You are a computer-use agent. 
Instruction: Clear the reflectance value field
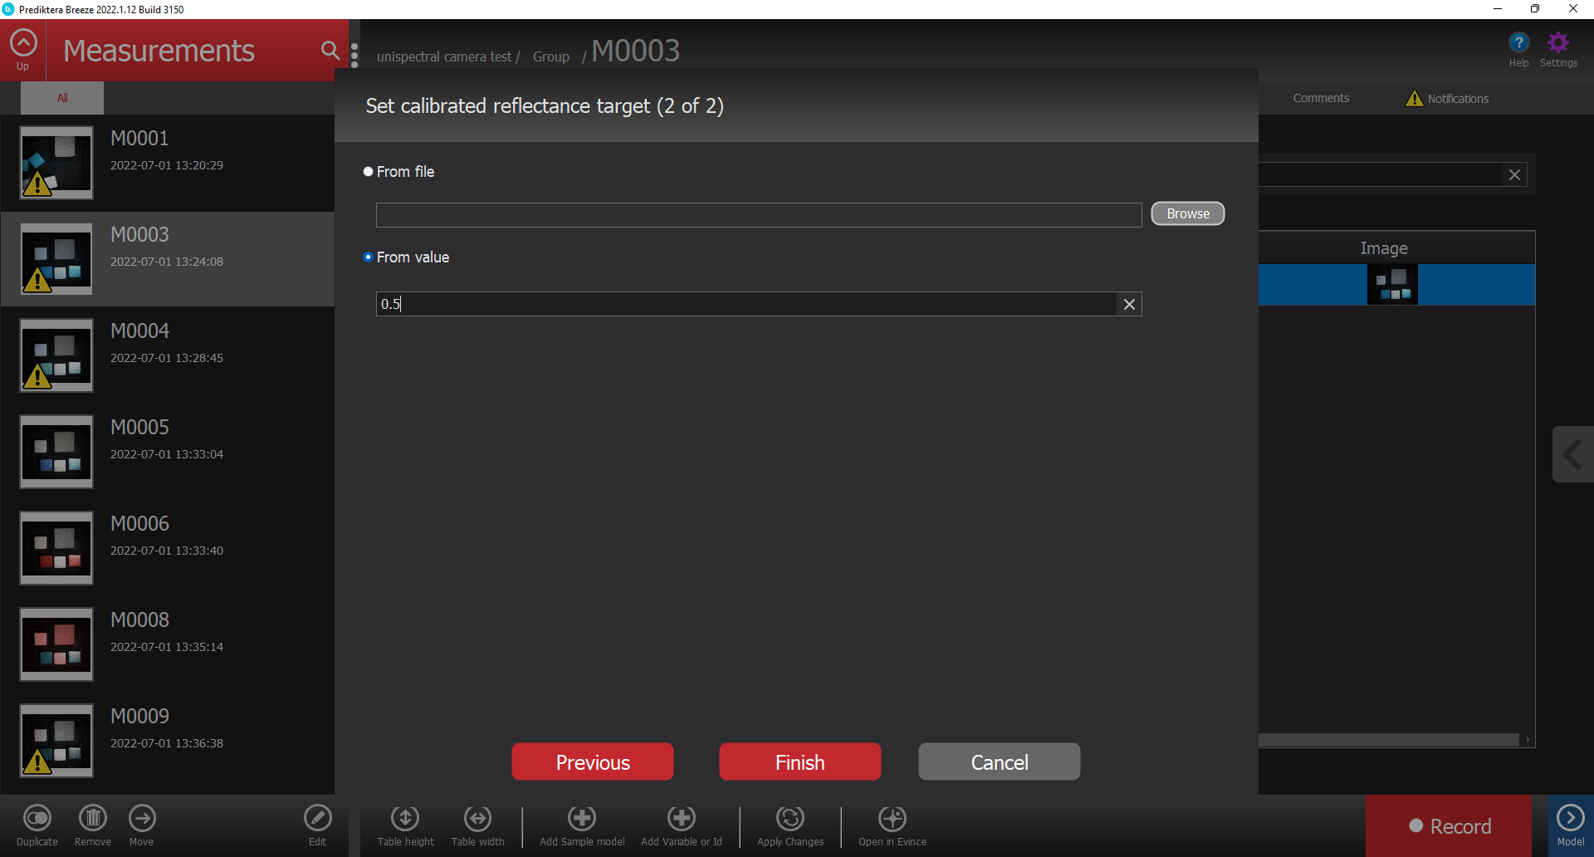[1129, 304]
